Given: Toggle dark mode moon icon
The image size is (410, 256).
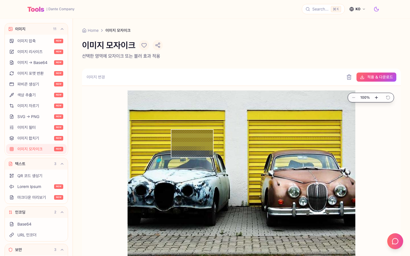Looking at the screenshot, I should pyautogui.click(x=376, y=9).
